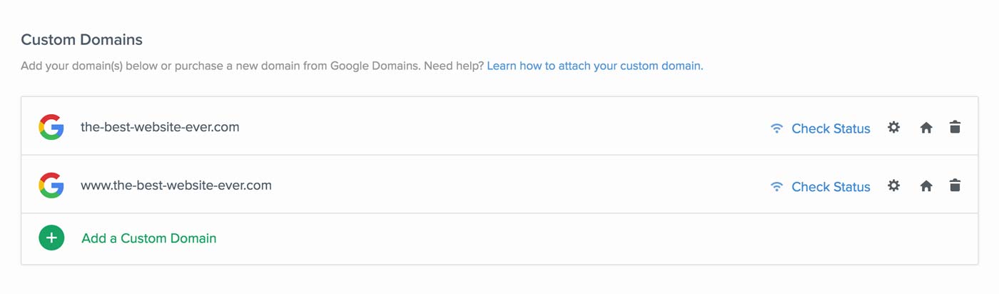Check Status of www.the-best-website-ever.com
This screenshot has height=294, width=999.
click(x=831, y=187)
